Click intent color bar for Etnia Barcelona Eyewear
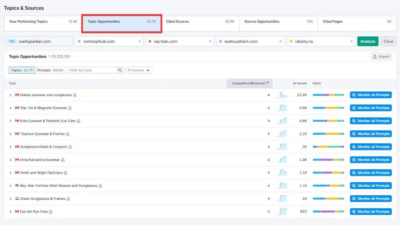 coord(328,160)
